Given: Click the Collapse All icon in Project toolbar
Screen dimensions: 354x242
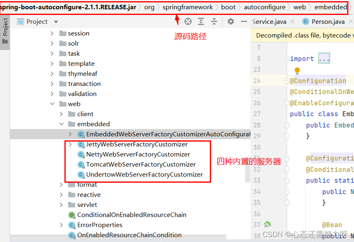Looking at the screenshot, I should pyautogui.click(x=214, y=21).
